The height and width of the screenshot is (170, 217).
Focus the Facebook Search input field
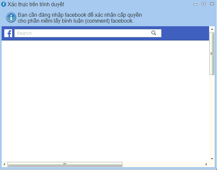[88, 33]
